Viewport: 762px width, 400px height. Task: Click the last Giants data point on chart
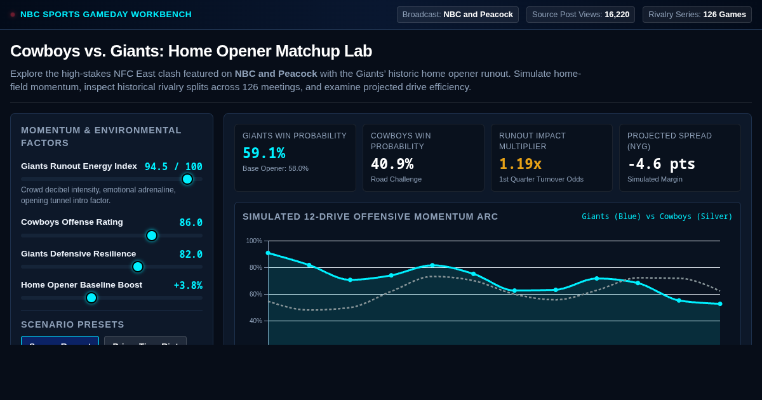pyautogui.click(x=720, y=303)
